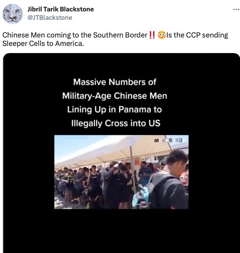This screenshot has height=253, width=240.
Task: Open the @JTBlackstone handle link
Action: 50,18
